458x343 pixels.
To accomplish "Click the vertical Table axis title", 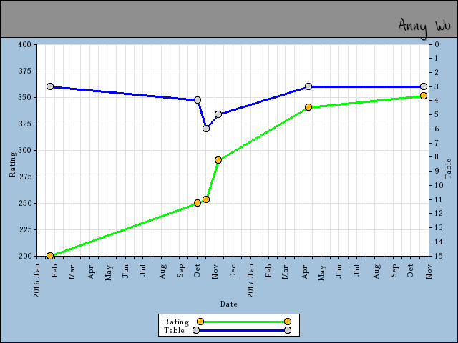I will [448, 169].
